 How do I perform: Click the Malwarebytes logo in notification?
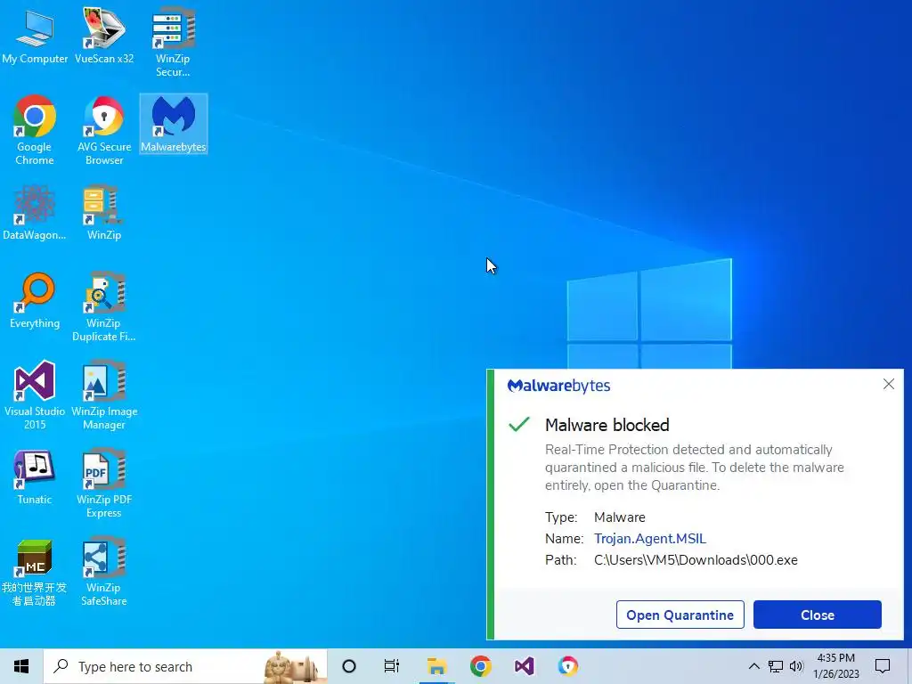[x=558, y=386]
